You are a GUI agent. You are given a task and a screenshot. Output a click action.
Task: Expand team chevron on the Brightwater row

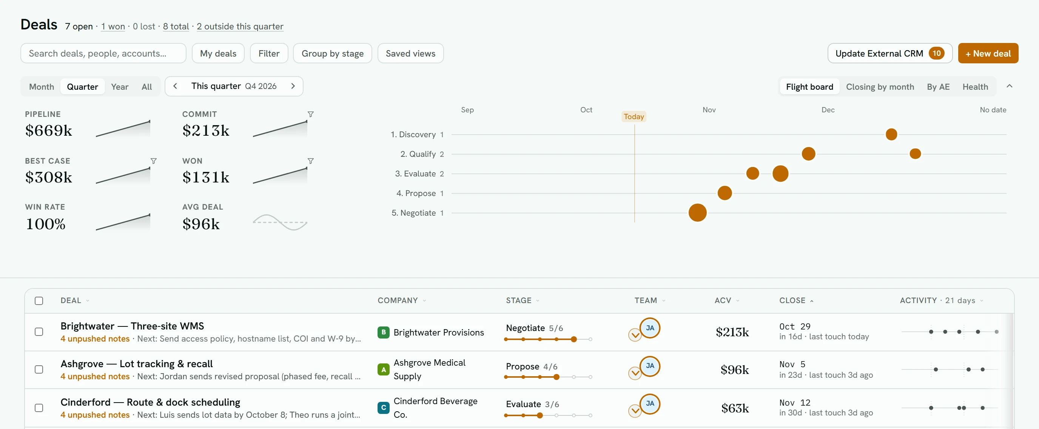pyautogui.click(x=635, y=335)
